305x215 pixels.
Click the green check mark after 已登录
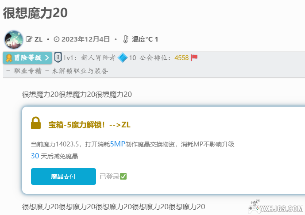click(x=124, y=177)
